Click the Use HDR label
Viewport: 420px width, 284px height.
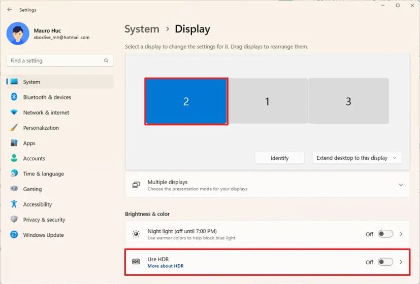(158, 259)
